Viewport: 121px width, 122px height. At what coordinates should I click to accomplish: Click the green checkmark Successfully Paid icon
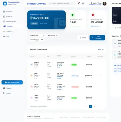(73, 15)
